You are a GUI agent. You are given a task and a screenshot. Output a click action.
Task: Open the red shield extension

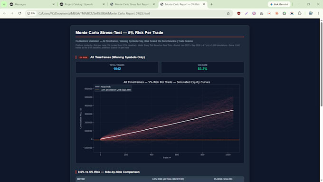point(239,13)
